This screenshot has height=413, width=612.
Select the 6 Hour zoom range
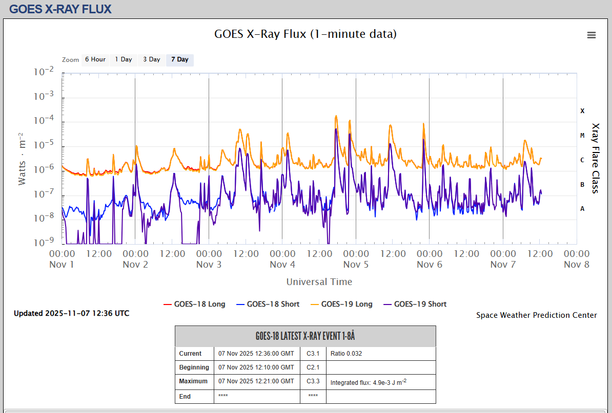95,59
